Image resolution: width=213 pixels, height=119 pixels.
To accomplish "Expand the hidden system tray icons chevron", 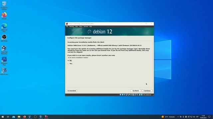I will (178, 117).
